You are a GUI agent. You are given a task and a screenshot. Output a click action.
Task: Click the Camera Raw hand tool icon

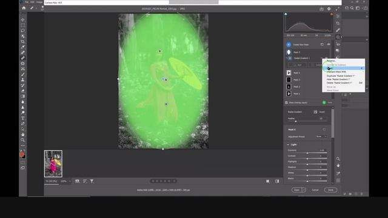338,165
